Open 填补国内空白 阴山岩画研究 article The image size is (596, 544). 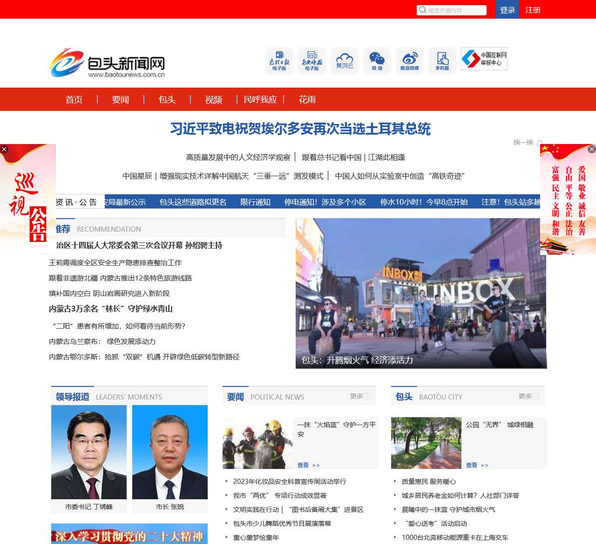[109, 293]
